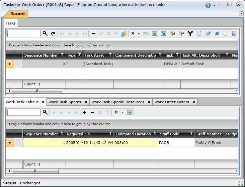Click the Y-shaped branch icon in Tasks toolbar
The width and height of the screenshot is (245, 187).
[190, 33]
